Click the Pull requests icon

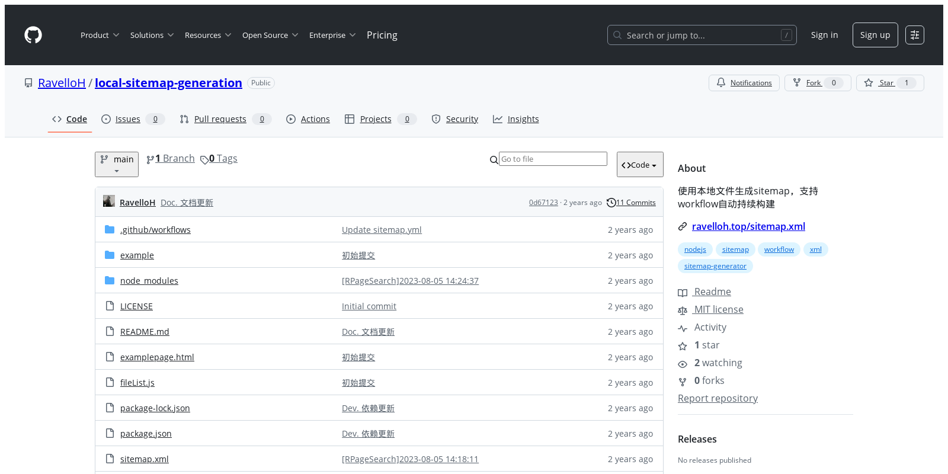coord(184,119)
